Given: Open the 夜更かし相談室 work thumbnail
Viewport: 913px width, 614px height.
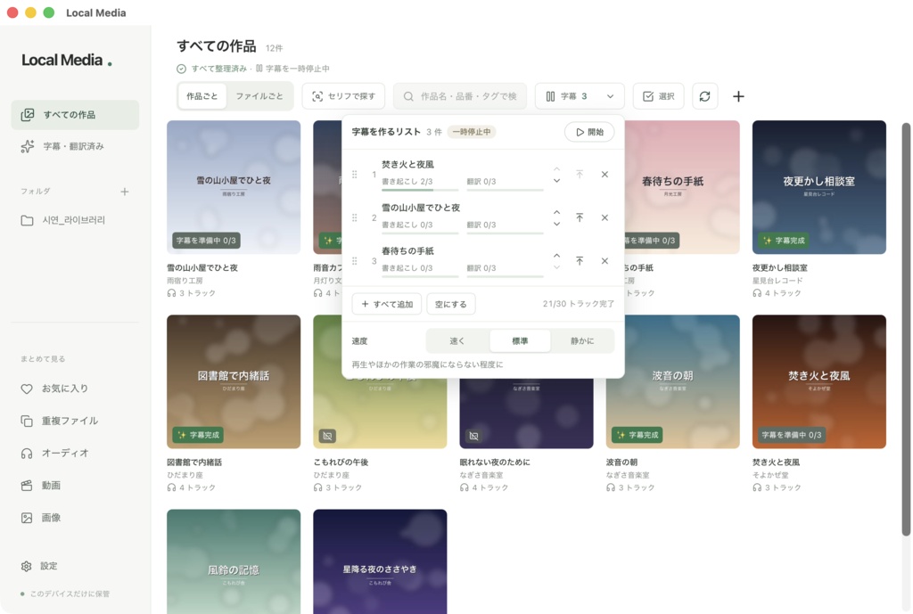Looking at the screenshot, I should [x=818, y=187].
